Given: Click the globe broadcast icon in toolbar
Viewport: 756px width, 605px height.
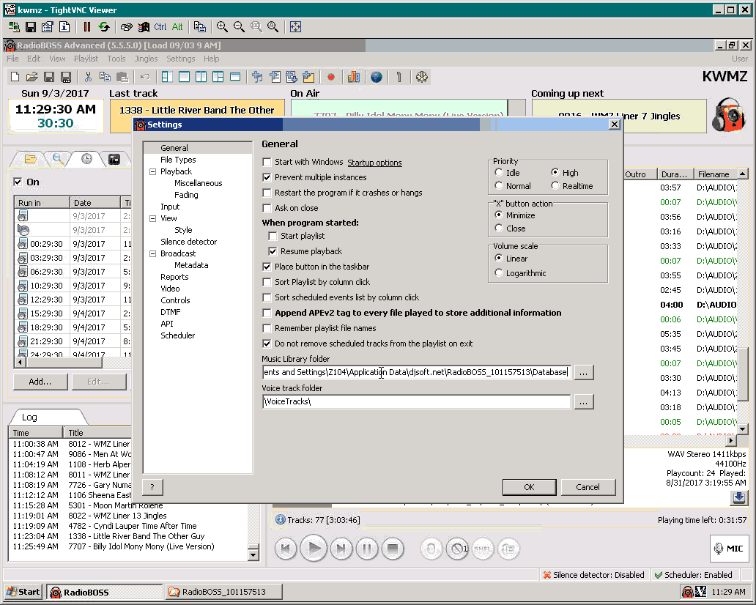Looking at the screenshot, I should [x=376, y=77].
